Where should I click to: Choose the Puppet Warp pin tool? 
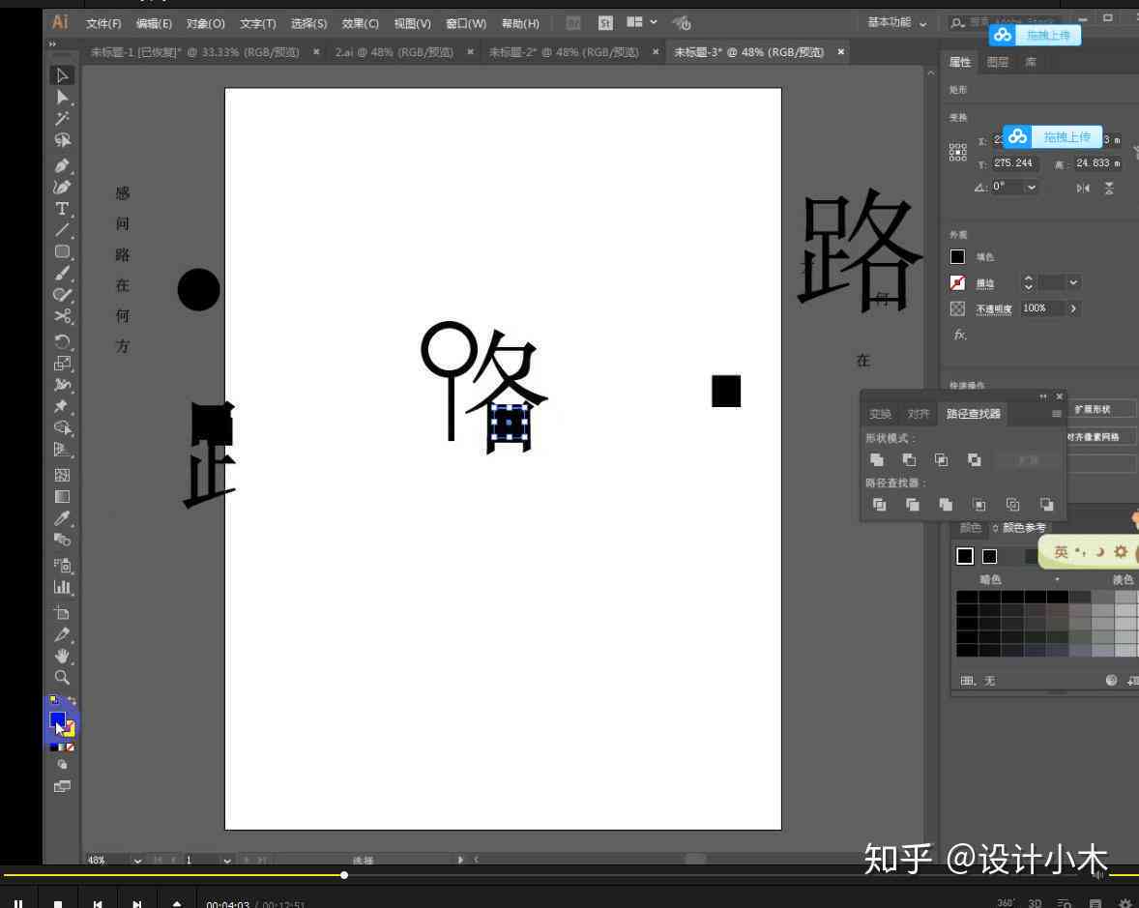point(62,406)
